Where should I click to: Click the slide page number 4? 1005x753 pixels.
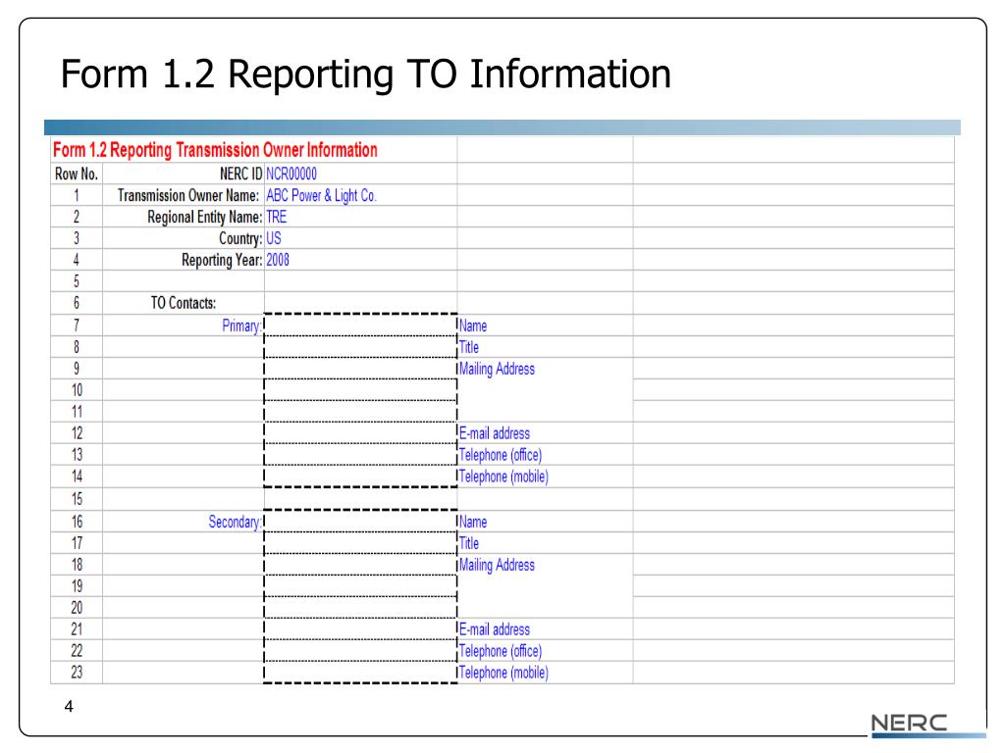click(x=70, y=706)
